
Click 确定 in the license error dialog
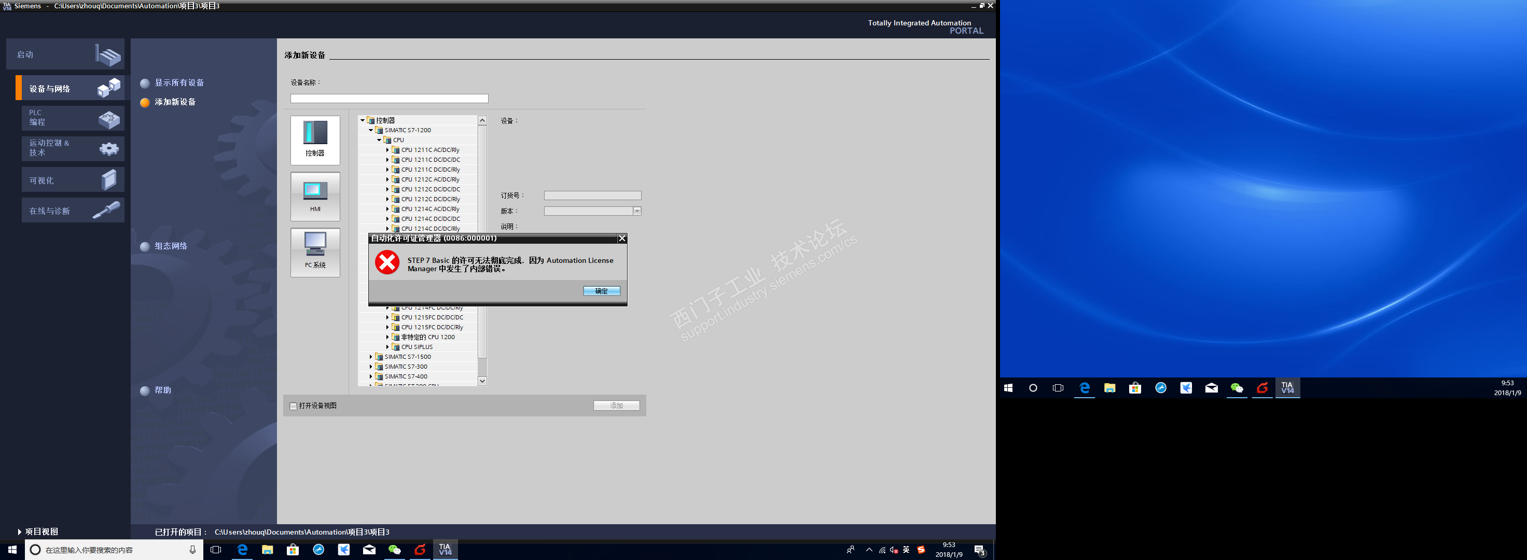click(601, 291)
